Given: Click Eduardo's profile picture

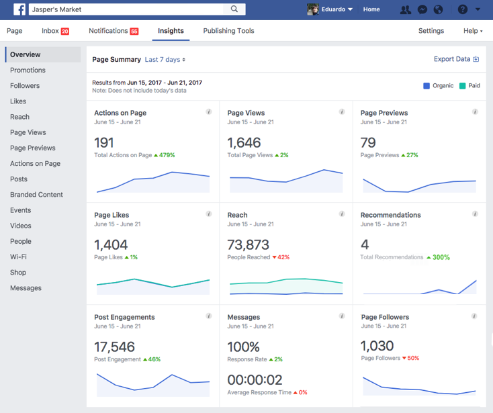Looking at the screenshot, I should 313,9.
